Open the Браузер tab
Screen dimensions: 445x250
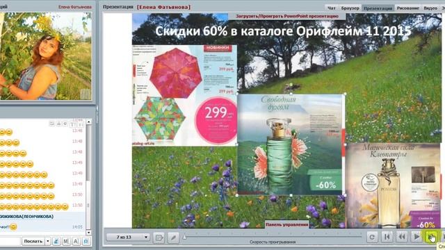pos(350,8)
